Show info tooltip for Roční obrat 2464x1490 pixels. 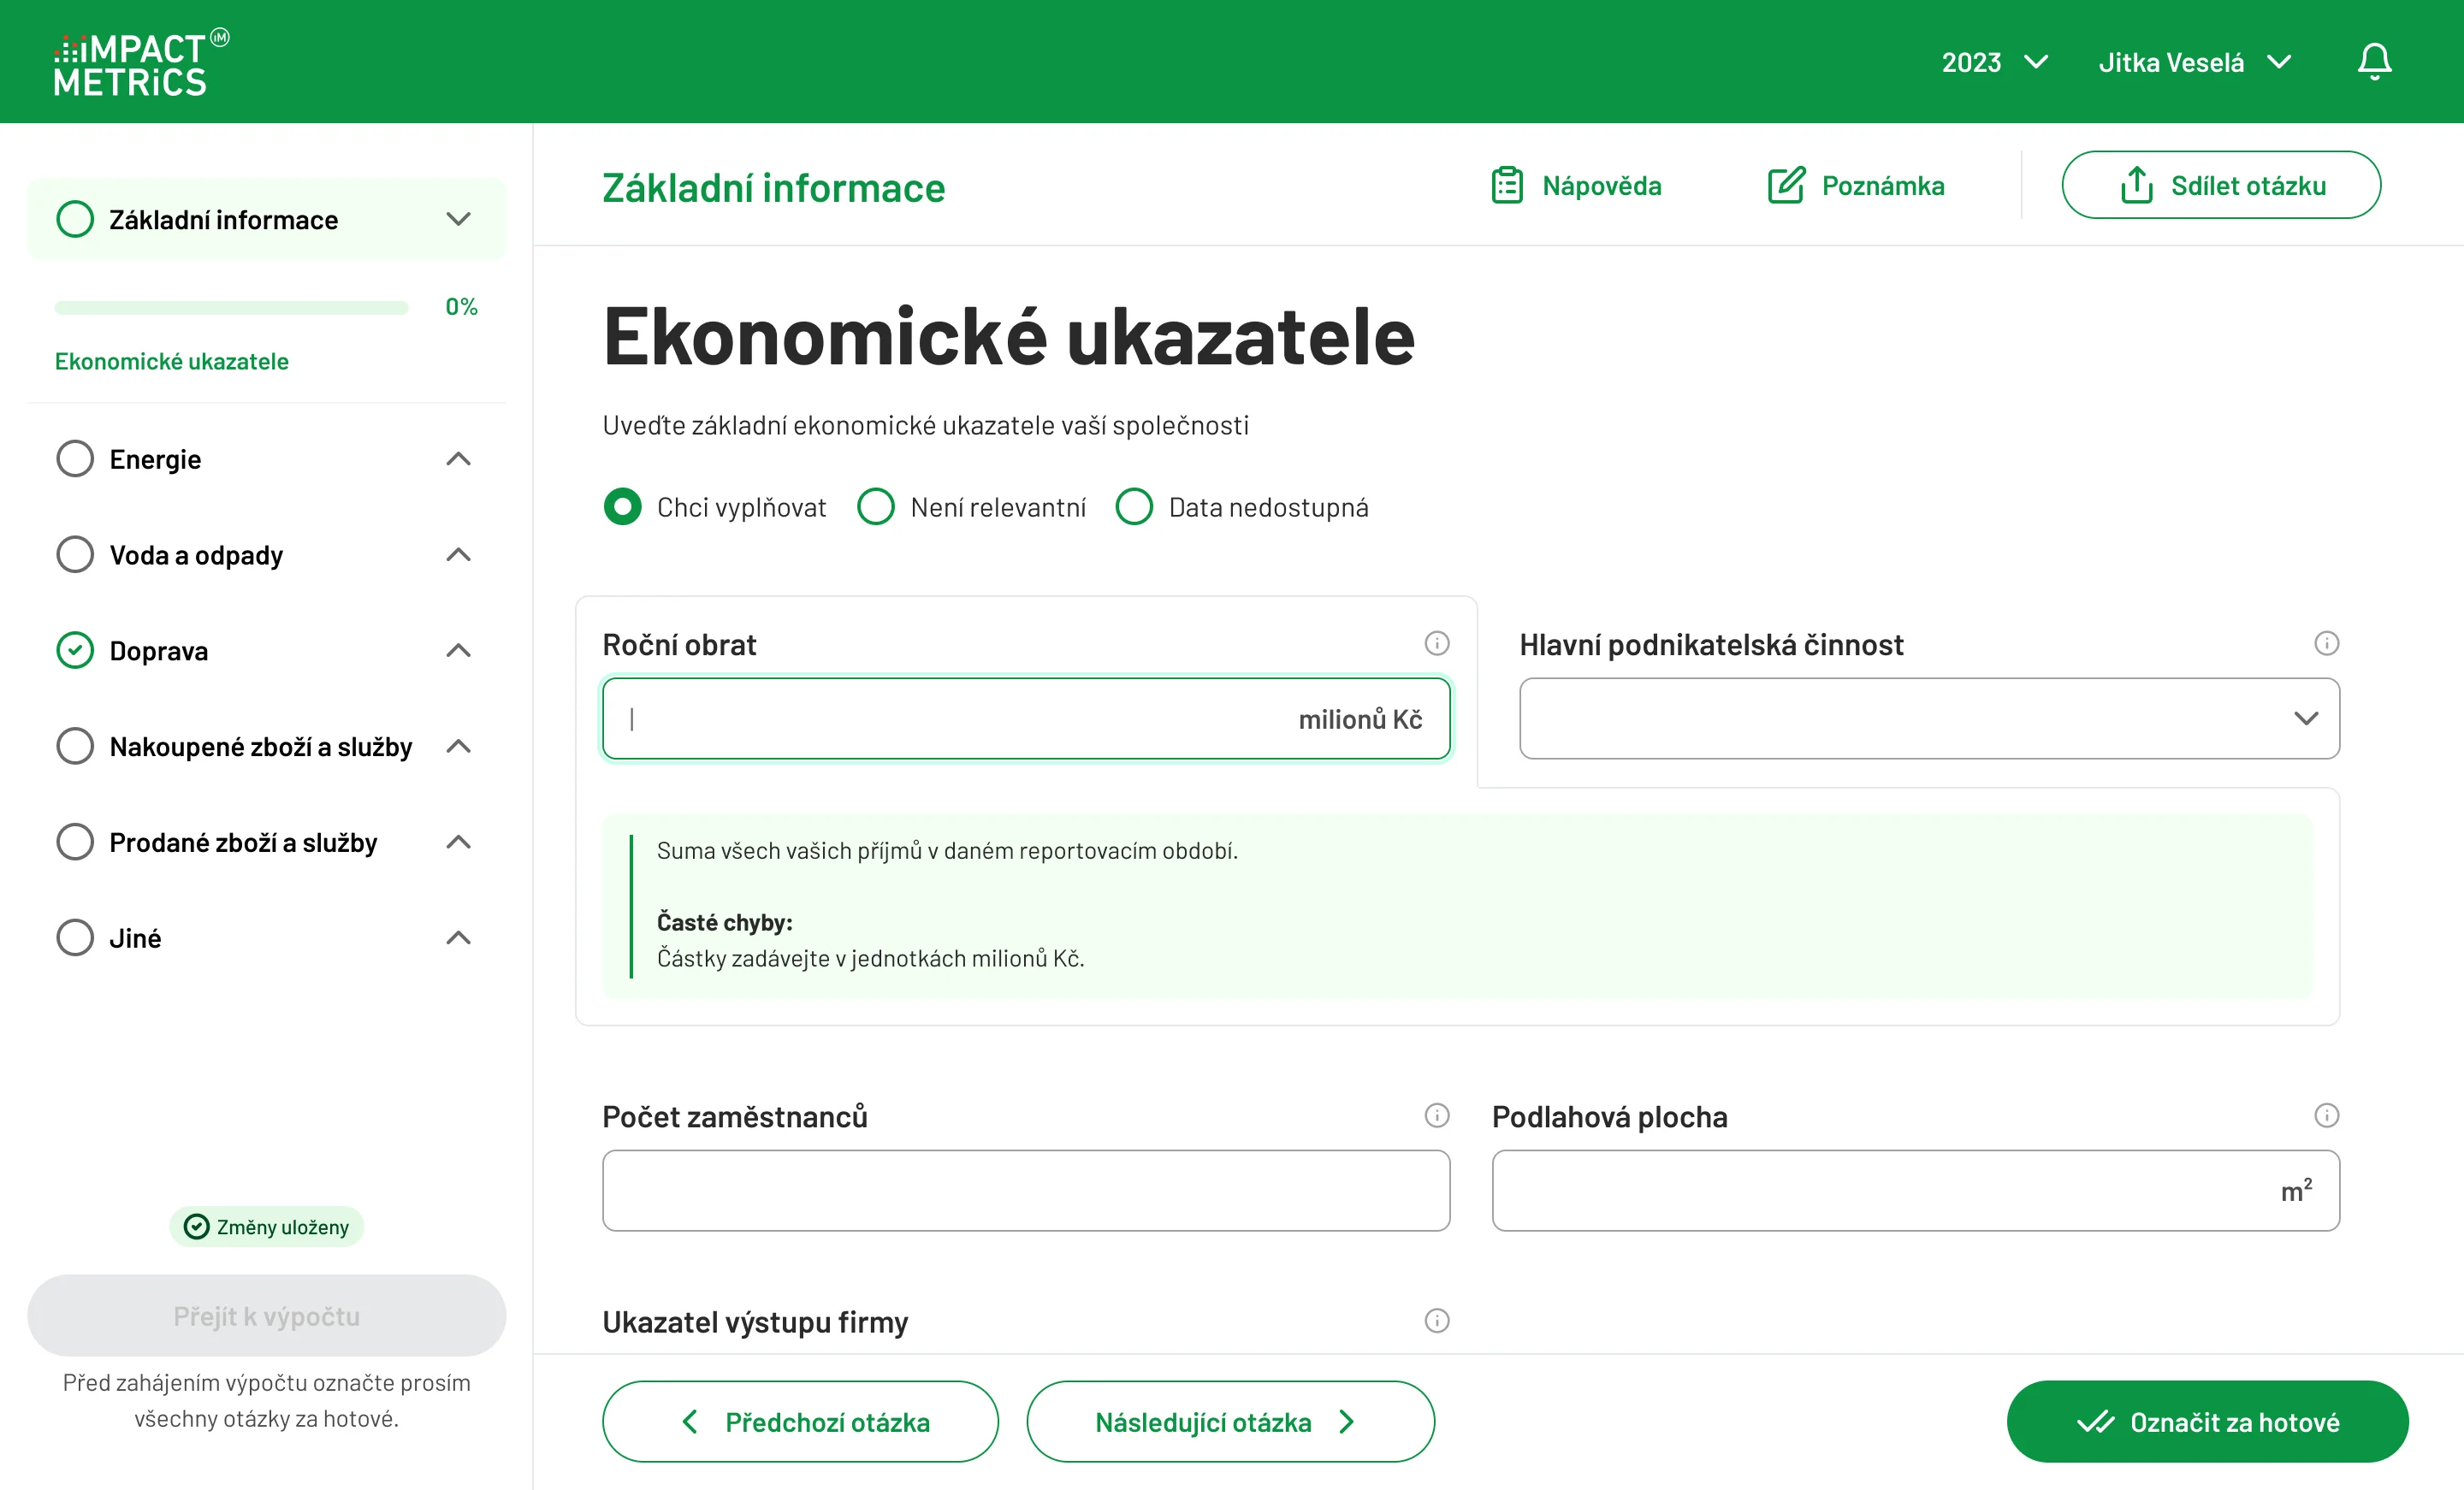(1437, 643)
